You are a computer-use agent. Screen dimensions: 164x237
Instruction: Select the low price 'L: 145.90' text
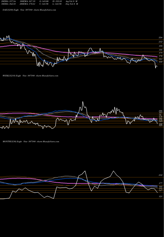click(56, 4)
